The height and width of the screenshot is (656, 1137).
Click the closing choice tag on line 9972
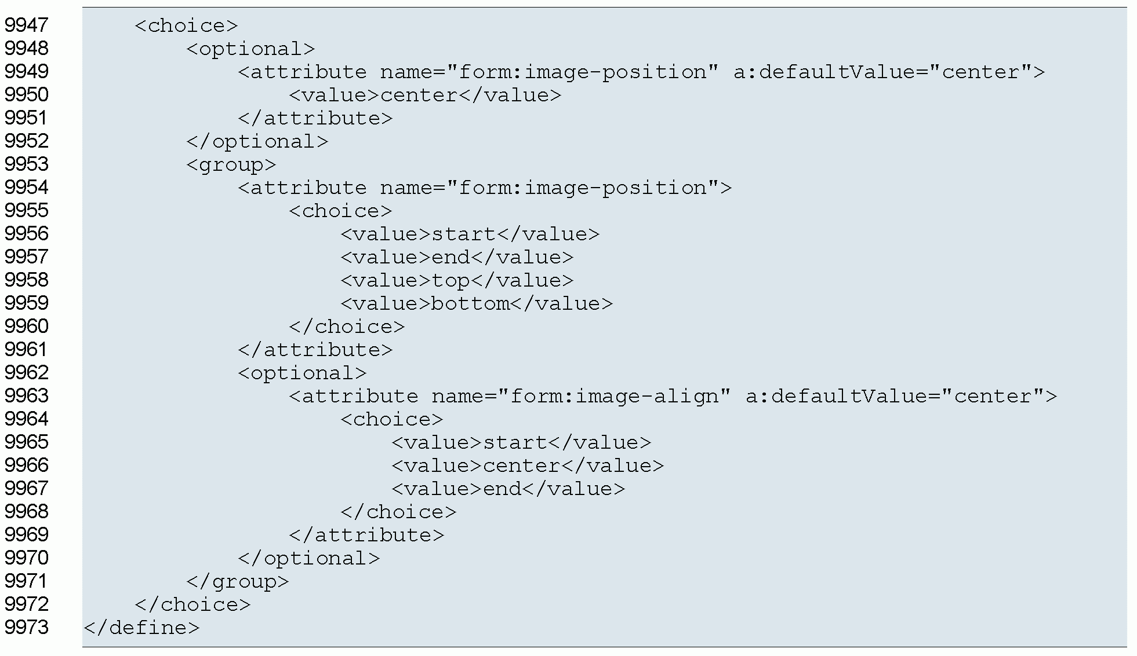pyautogui.click(x=192, y=604)
